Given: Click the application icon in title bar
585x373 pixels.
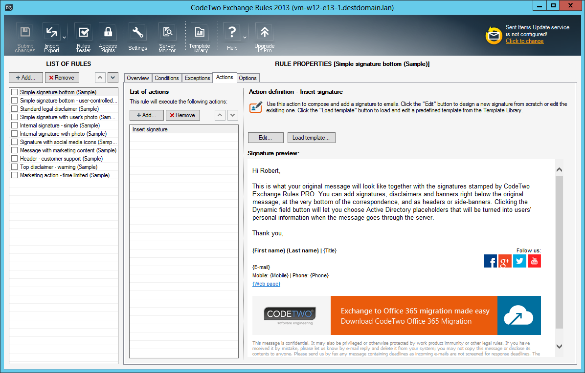Looking at the screenshot, I should (x=9, y=7).
